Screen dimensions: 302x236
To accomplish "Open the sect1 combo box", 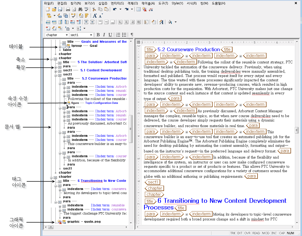I will 81,35.
